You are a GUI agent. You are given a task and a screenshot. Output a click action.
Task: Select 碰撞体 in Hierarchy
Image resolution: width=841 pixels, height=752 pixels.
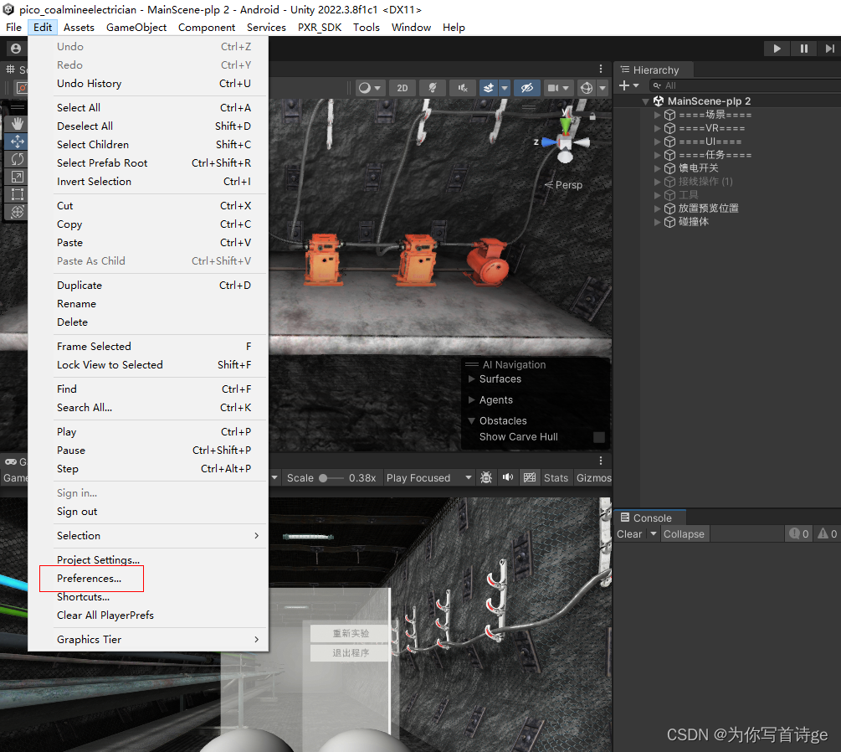click(694, 222)
